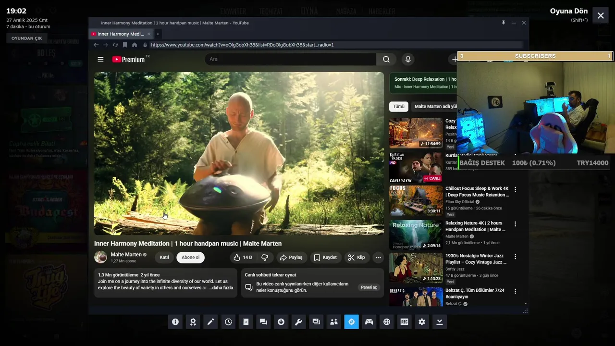The width and height of the screenshot is (615, 346).
Task: Open options menu for Behzat Ç. video
Action: pyautogui.click(x=515, y=291)
